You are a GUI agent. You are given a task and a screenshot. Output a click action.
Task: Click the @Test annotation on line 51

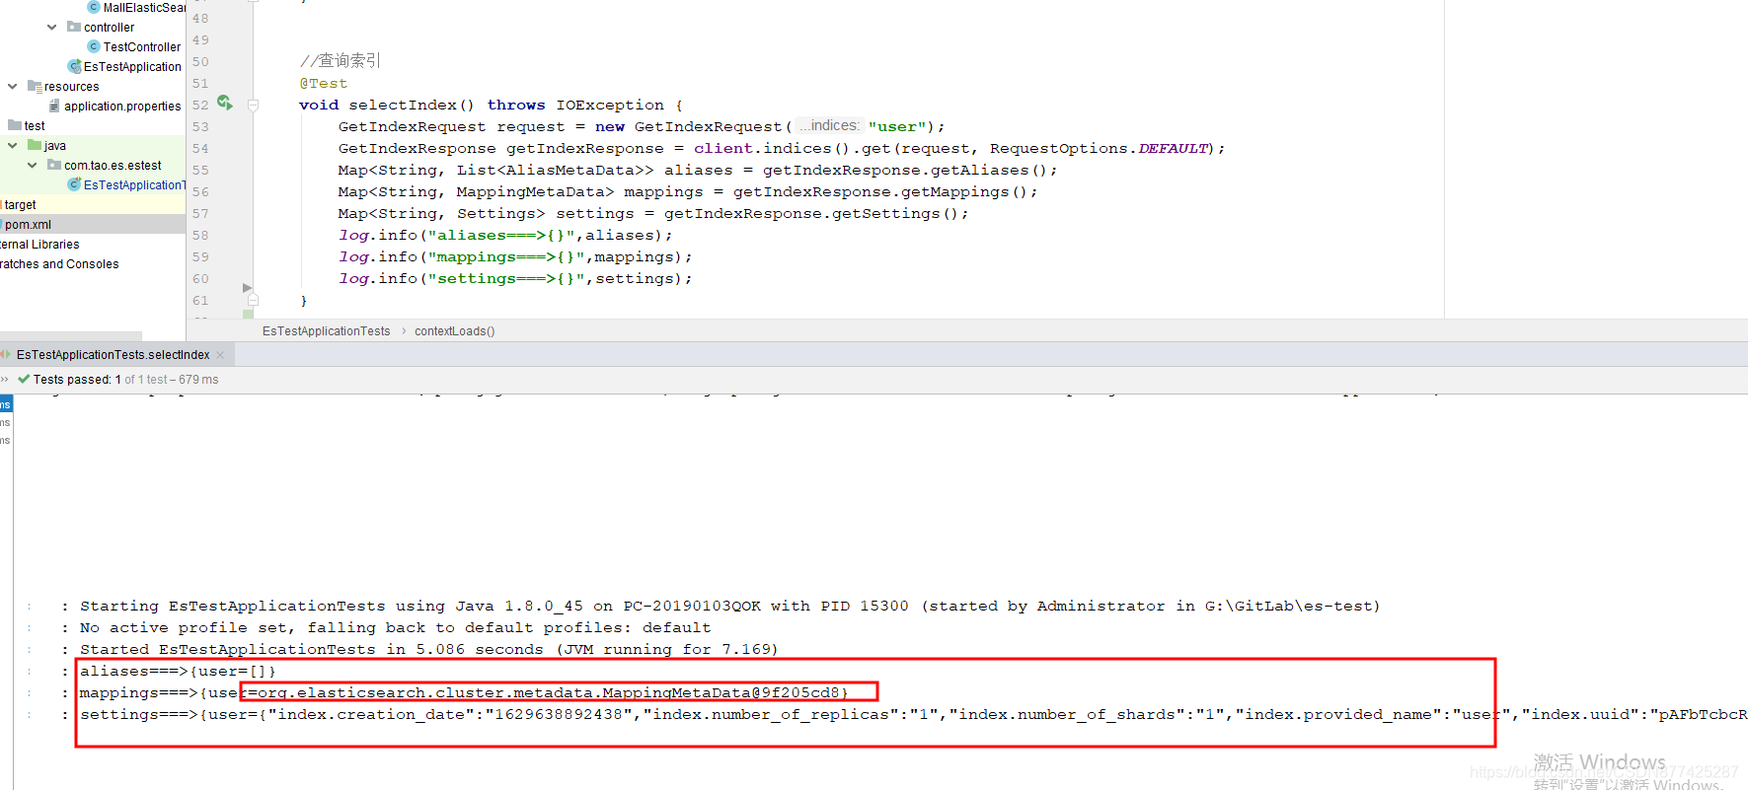click(x=324, y=84)
